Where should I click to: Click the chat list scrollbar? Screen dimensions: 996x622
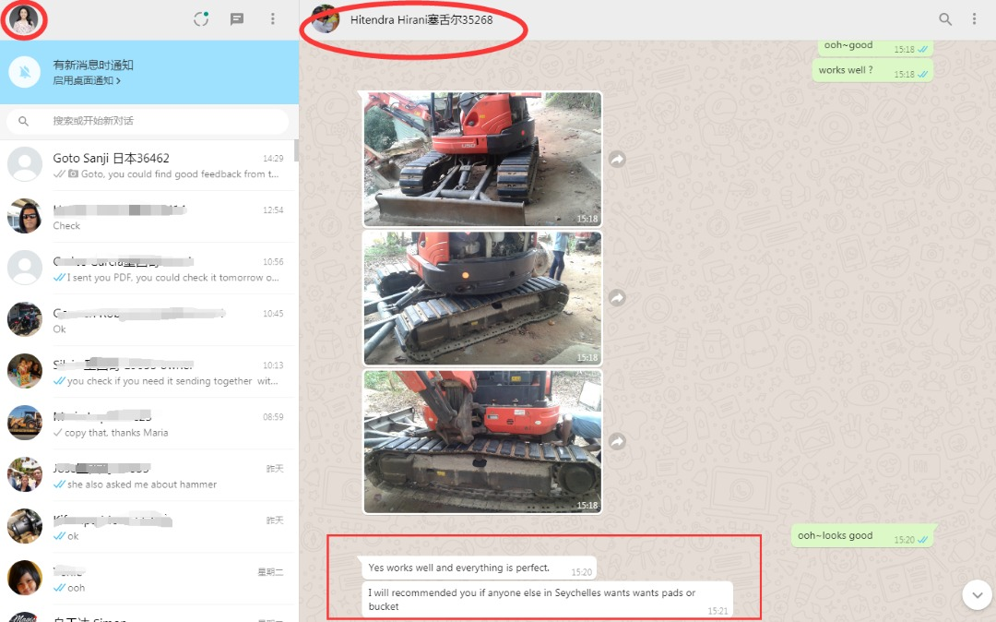pyautogui.click(x=297, y=150)
